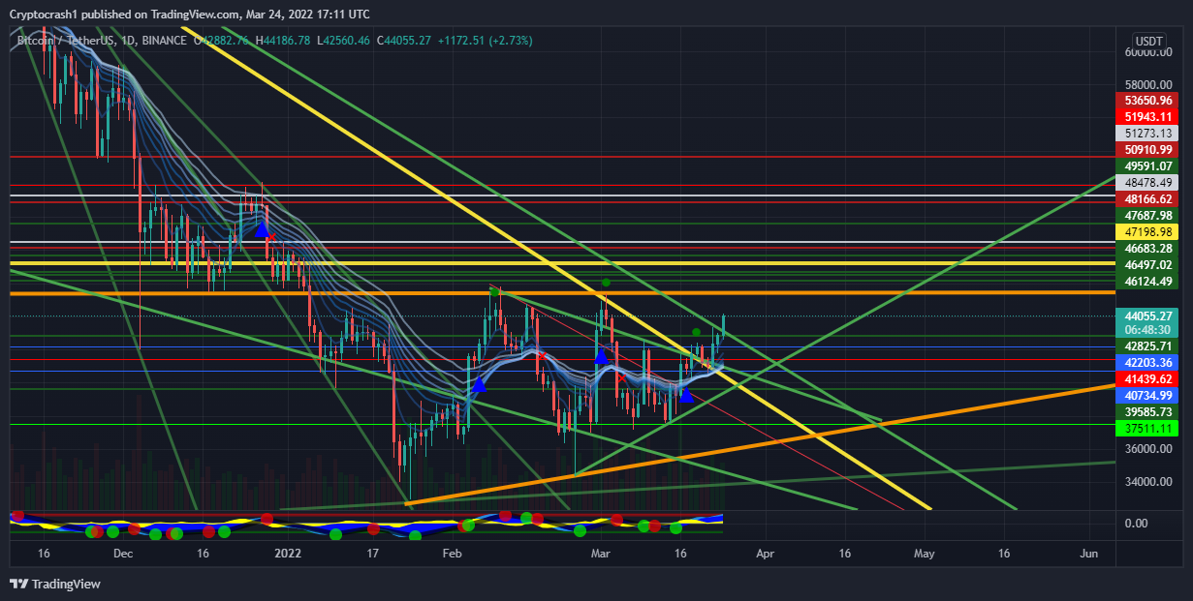
Task: Click the current price 44055.27 label
Action: (1147, 316)
